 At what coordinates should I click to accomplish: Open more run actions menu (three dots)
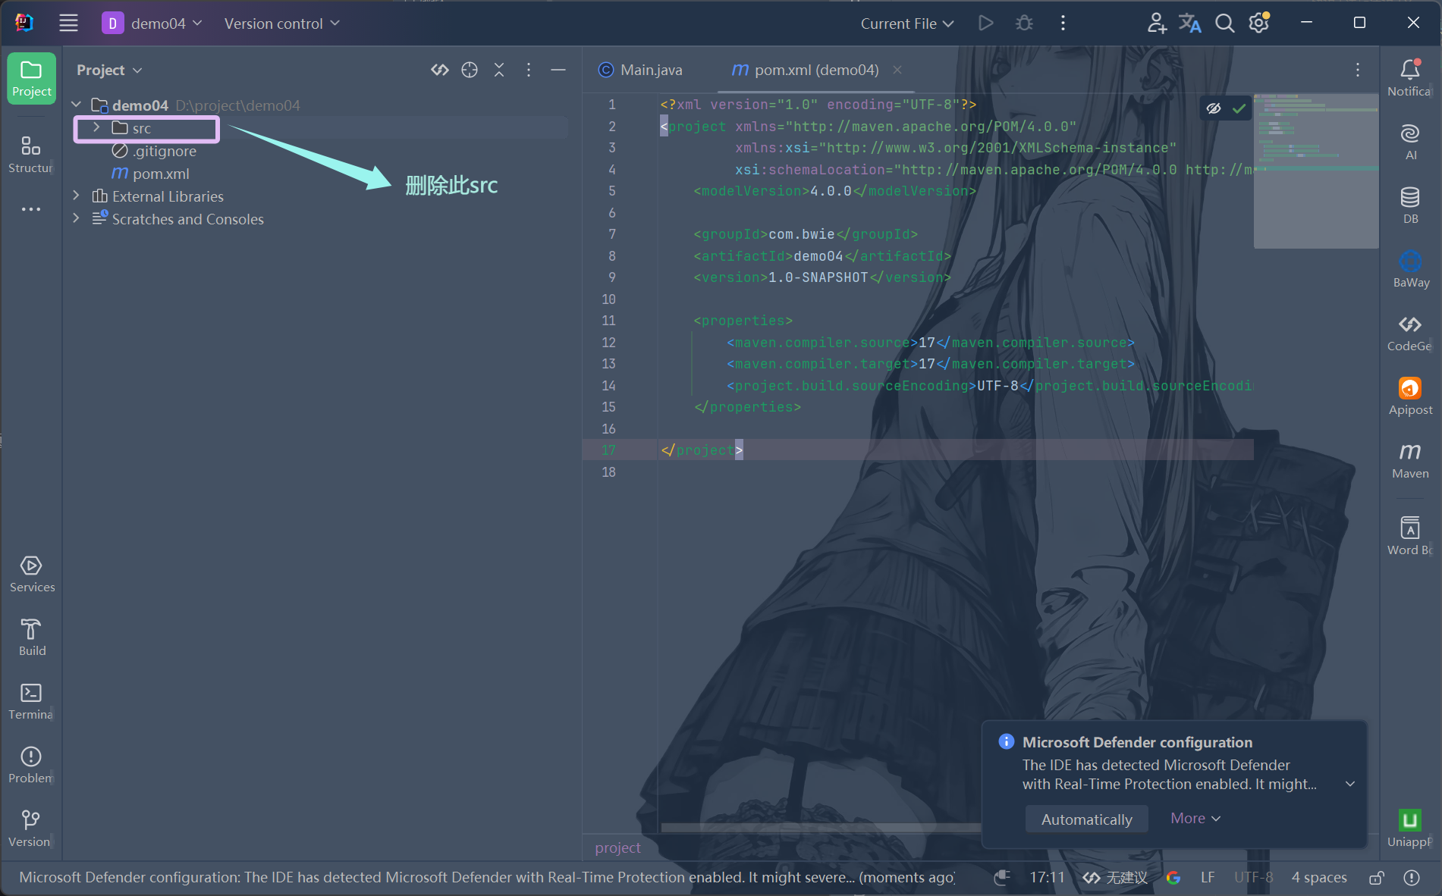click(x=1063, y=23)
